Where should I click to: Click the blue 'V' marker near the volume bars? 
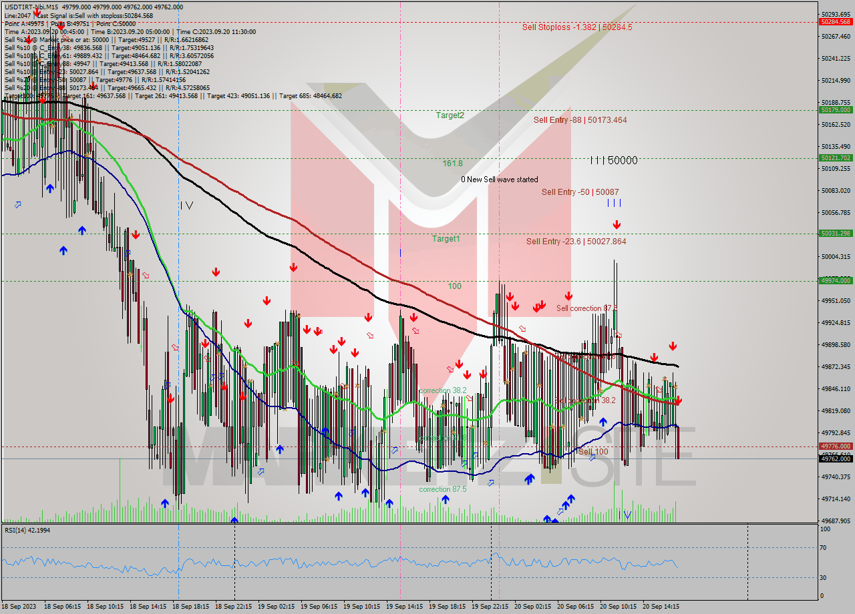(627, 514)
